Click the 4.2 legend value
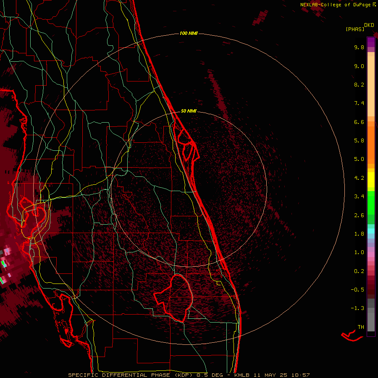Viewport: 378px width, 378px height. coord(359,178)
